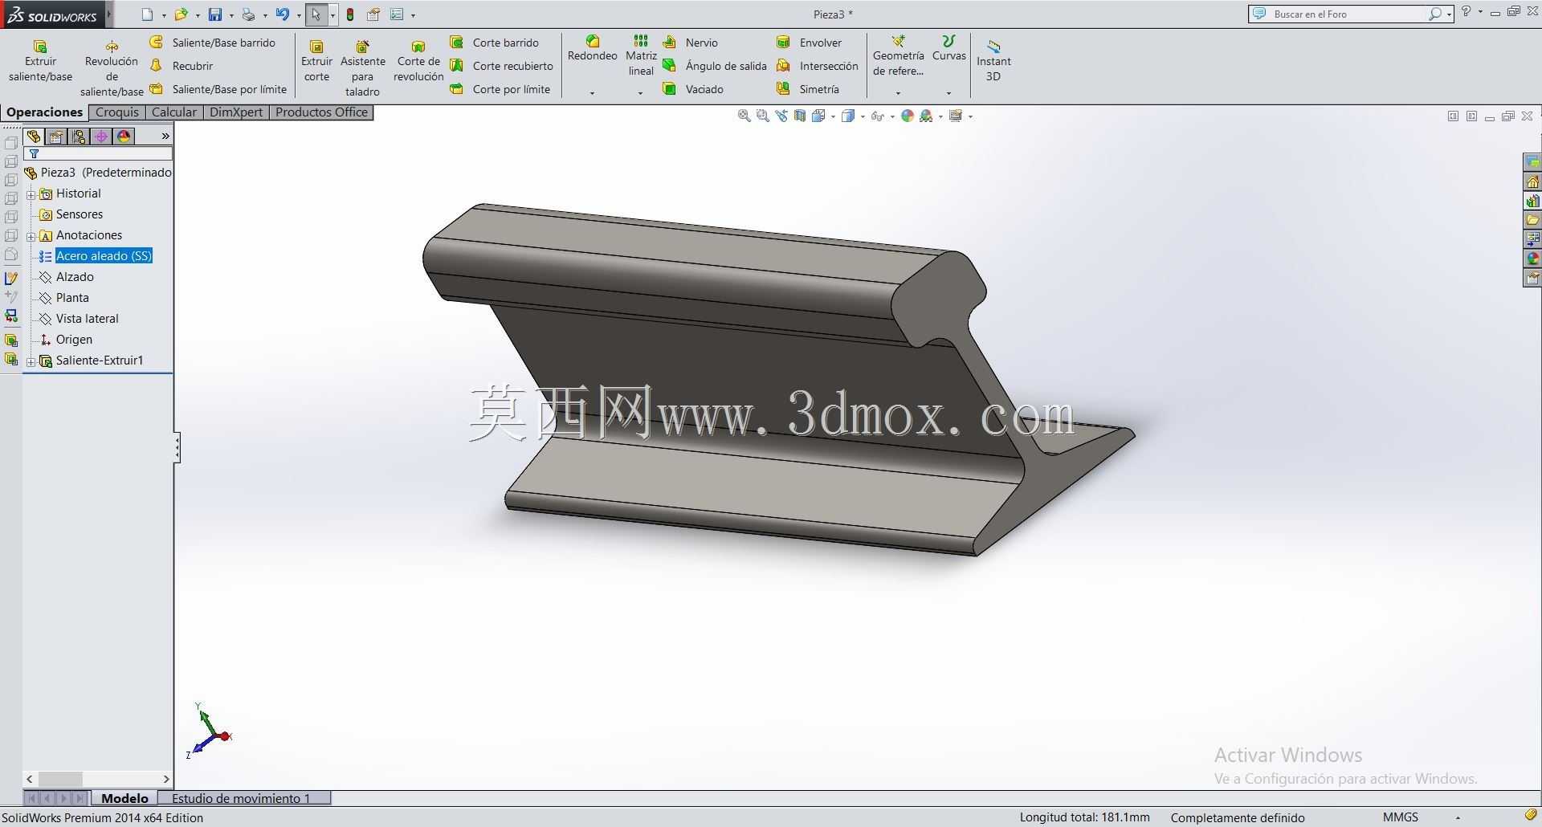
Task: Select Saliente/Base por límite
Action: click(x=218, y=89)
